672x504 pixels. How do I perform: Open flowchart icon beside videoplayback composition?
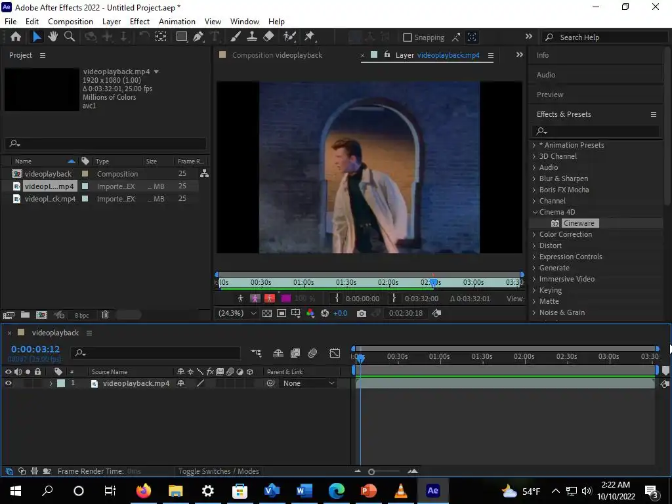tap(205, 173)
